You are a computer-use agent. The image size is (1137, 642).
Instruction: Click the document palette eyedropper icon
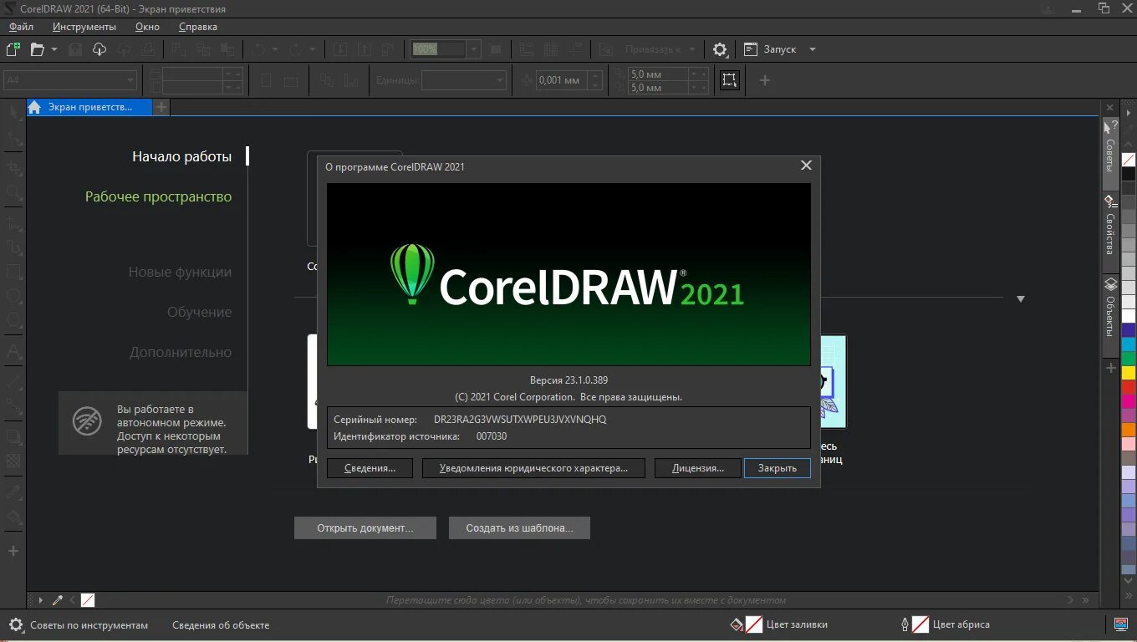coord(58,600)
